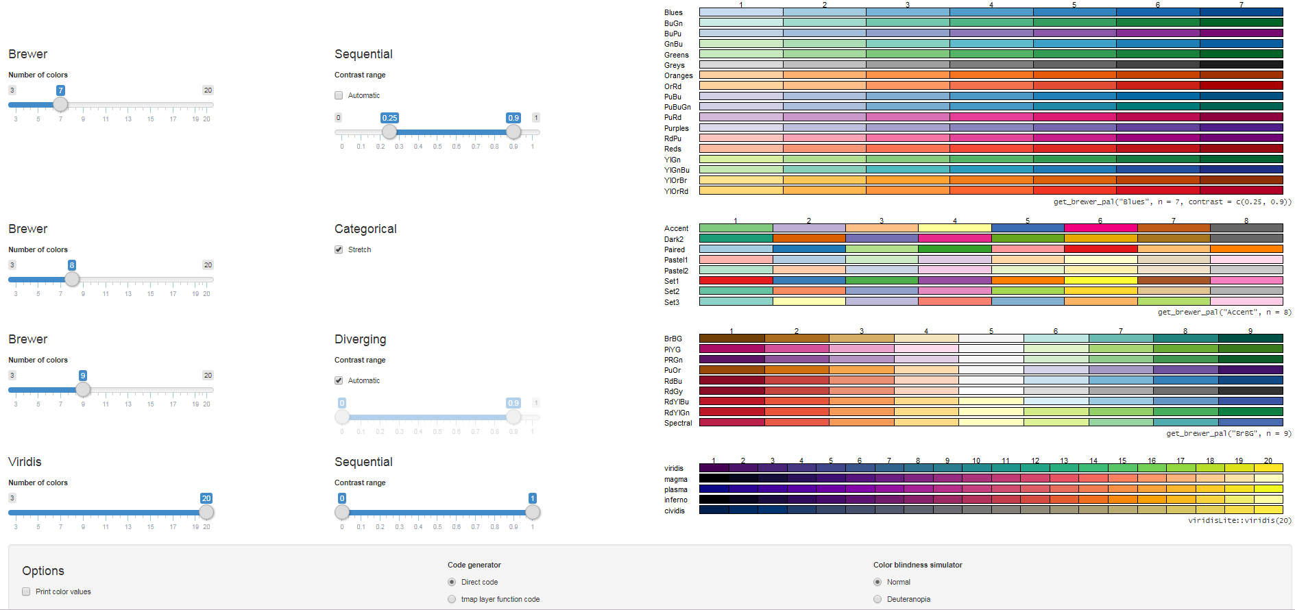Viewport: 1295px width, 610px height.
Task: Click the get_brewer_pal Accent code text
Action: pyautogui.click(x=1224, y=313)
